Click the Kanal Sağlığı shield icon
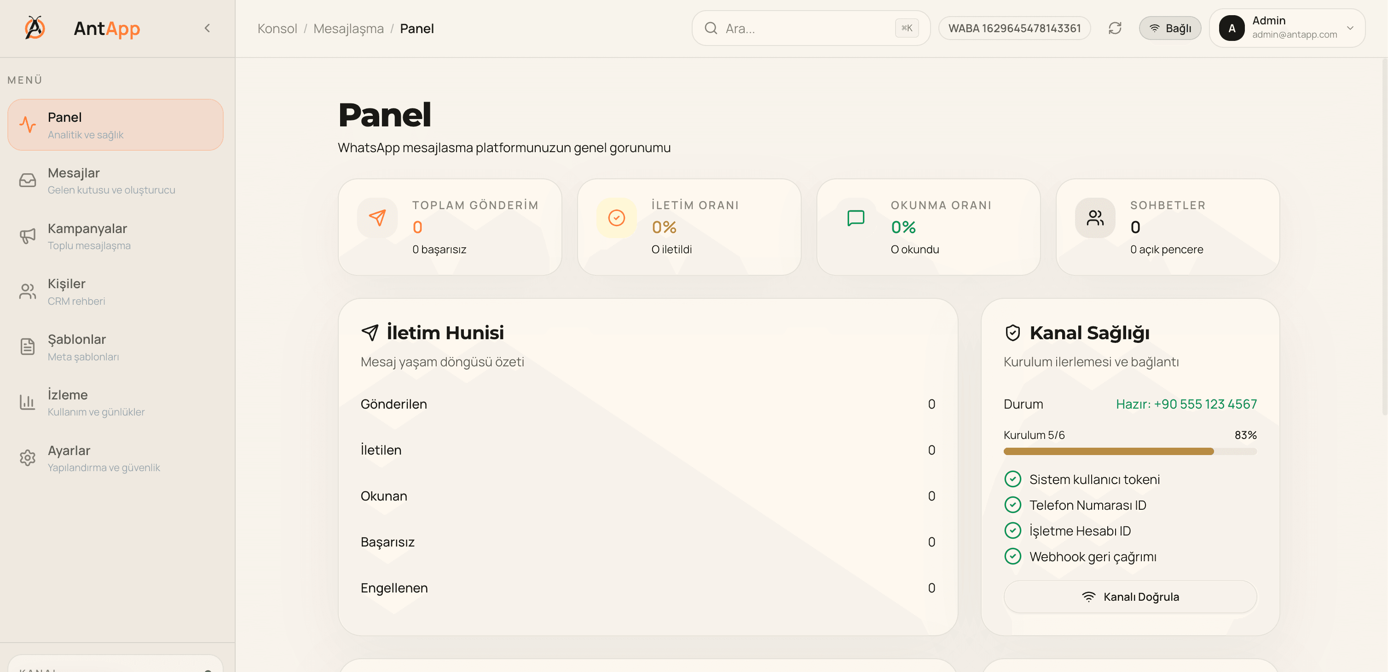 (x=1013, y=332)
